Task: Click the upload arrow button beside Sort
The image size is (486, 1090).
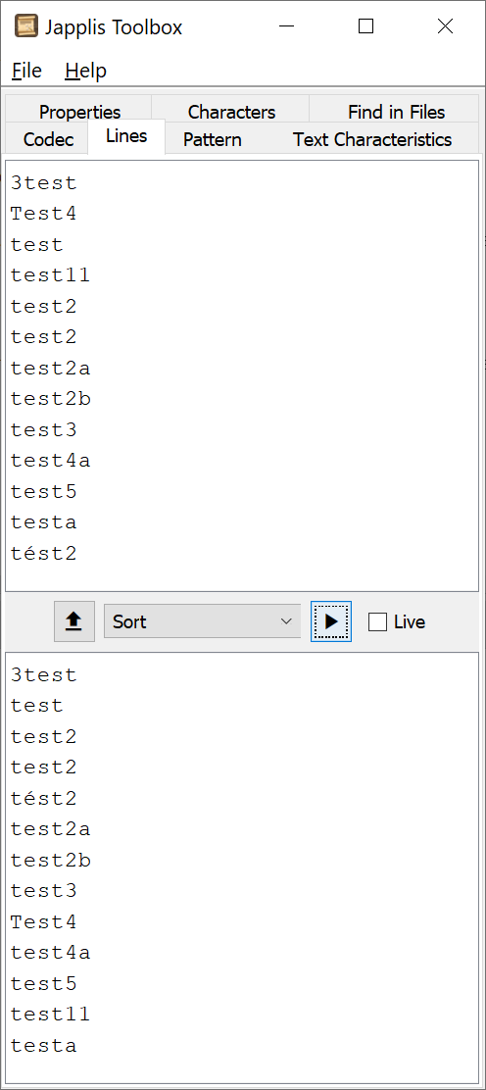Action: click(74, 621)
